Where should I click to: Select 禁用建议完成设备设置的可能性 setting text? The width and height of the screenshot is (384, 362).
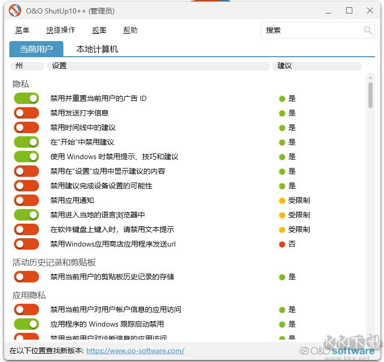coord(101,186)
